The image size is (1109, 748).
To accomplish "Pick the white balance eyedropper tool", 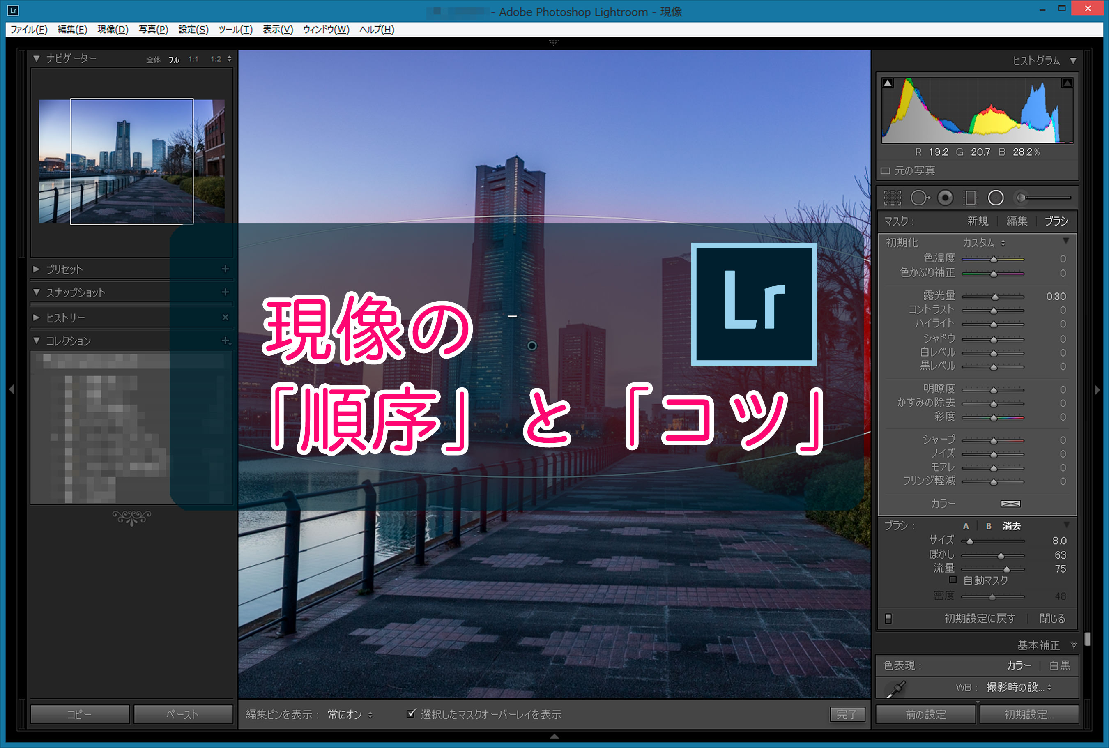I will coord(895,689).
